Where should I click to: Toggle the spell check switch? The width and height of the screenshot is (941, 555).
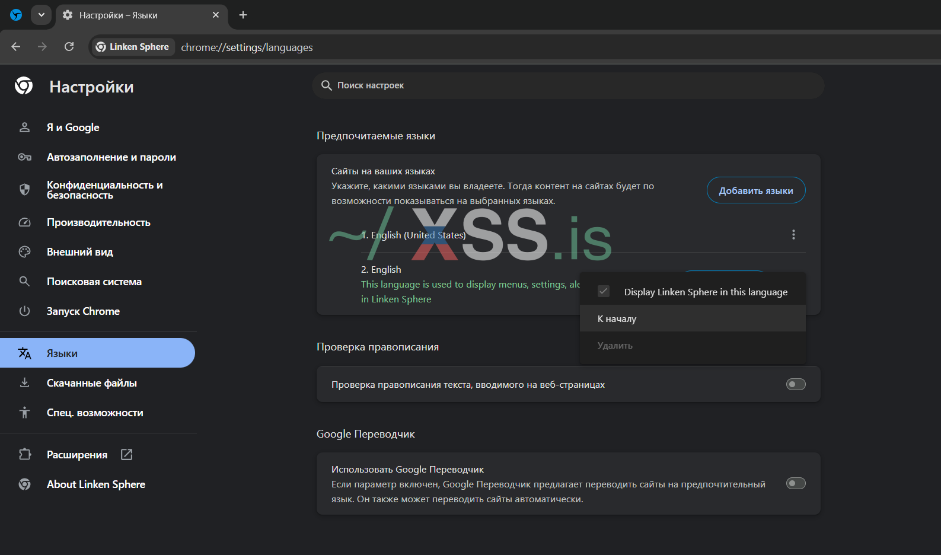coord(795,385)
